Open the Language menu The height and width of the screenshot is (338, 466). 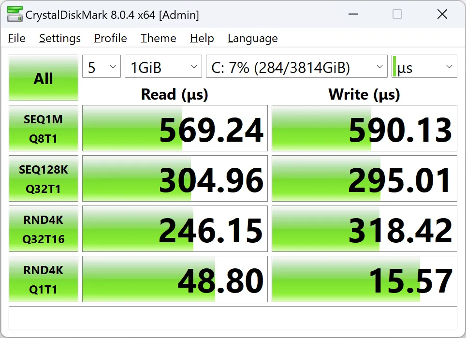(252, 38)
